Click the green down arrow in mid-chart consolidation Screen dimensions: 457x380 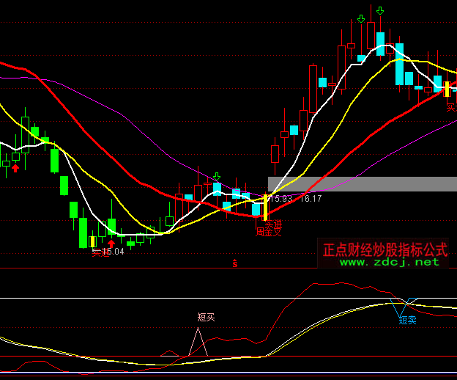[216, 177]
